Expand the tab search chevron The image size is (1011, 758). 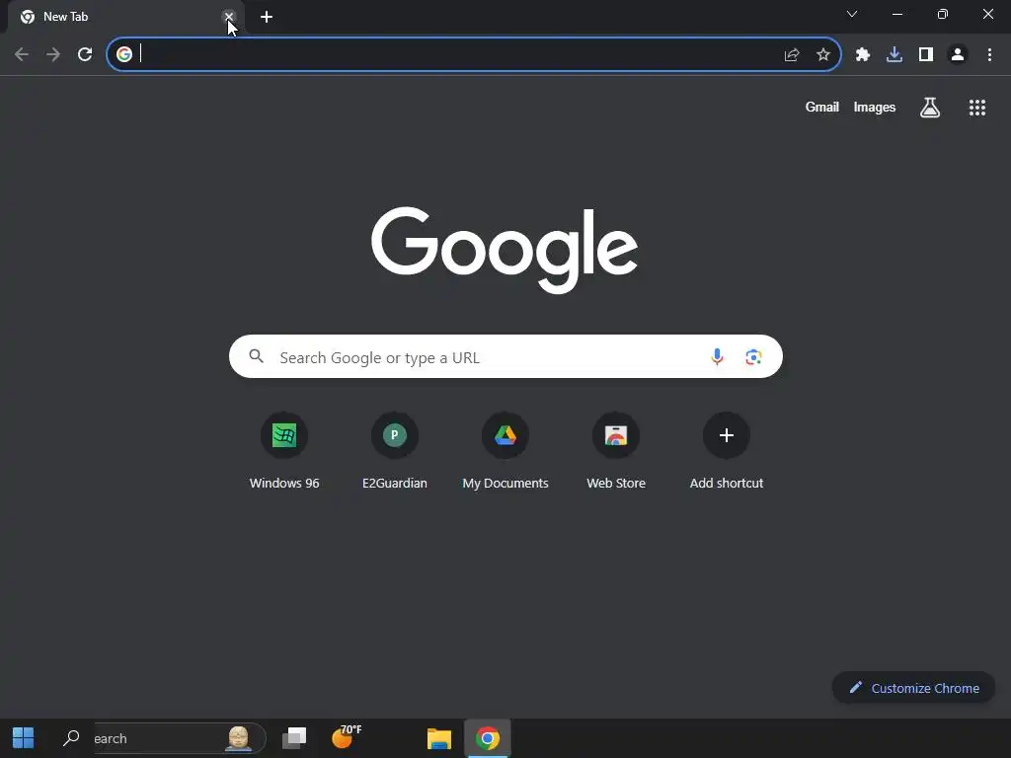coord(852,14)
